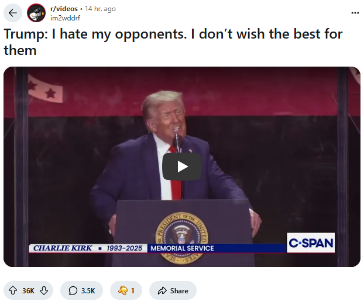Click the speech bubble comment icon
Screen dimensions: 364x305
[x=73, y=290]
